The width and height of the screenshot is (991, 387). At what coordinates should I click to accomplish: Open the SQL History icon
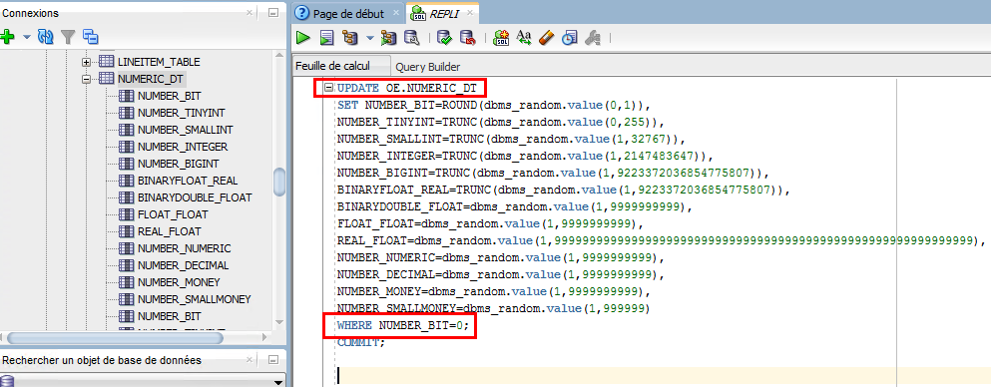point(570,38)
